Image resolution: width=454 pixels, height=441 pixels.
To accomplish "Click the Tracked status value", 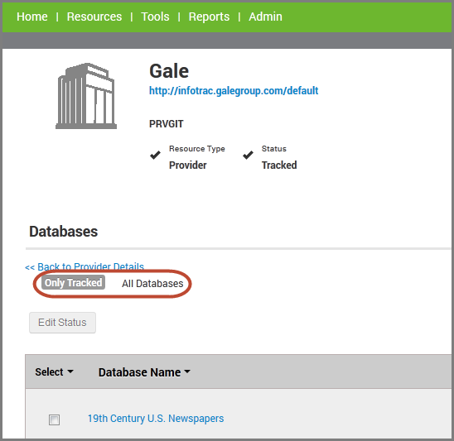I will point(279,165).
